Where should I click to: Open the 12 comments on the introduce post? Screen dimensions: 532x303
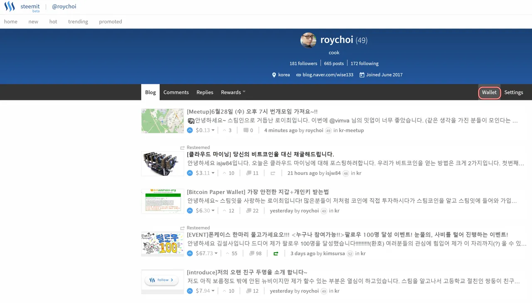point(252,291)
